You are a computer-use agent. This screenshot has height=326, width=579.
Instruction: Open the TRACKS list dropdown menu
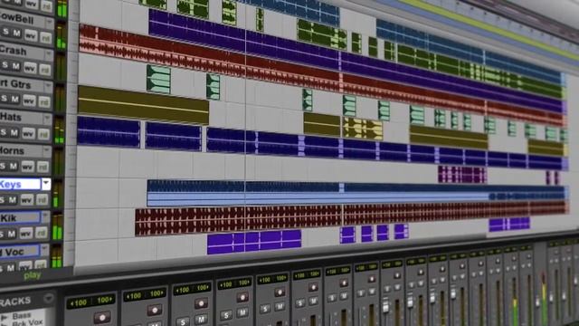click(49, 298)
